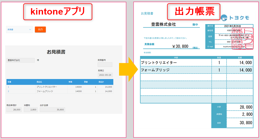Click the E-mail label cell
Viewport: 260px width, 139px height.
210,47
